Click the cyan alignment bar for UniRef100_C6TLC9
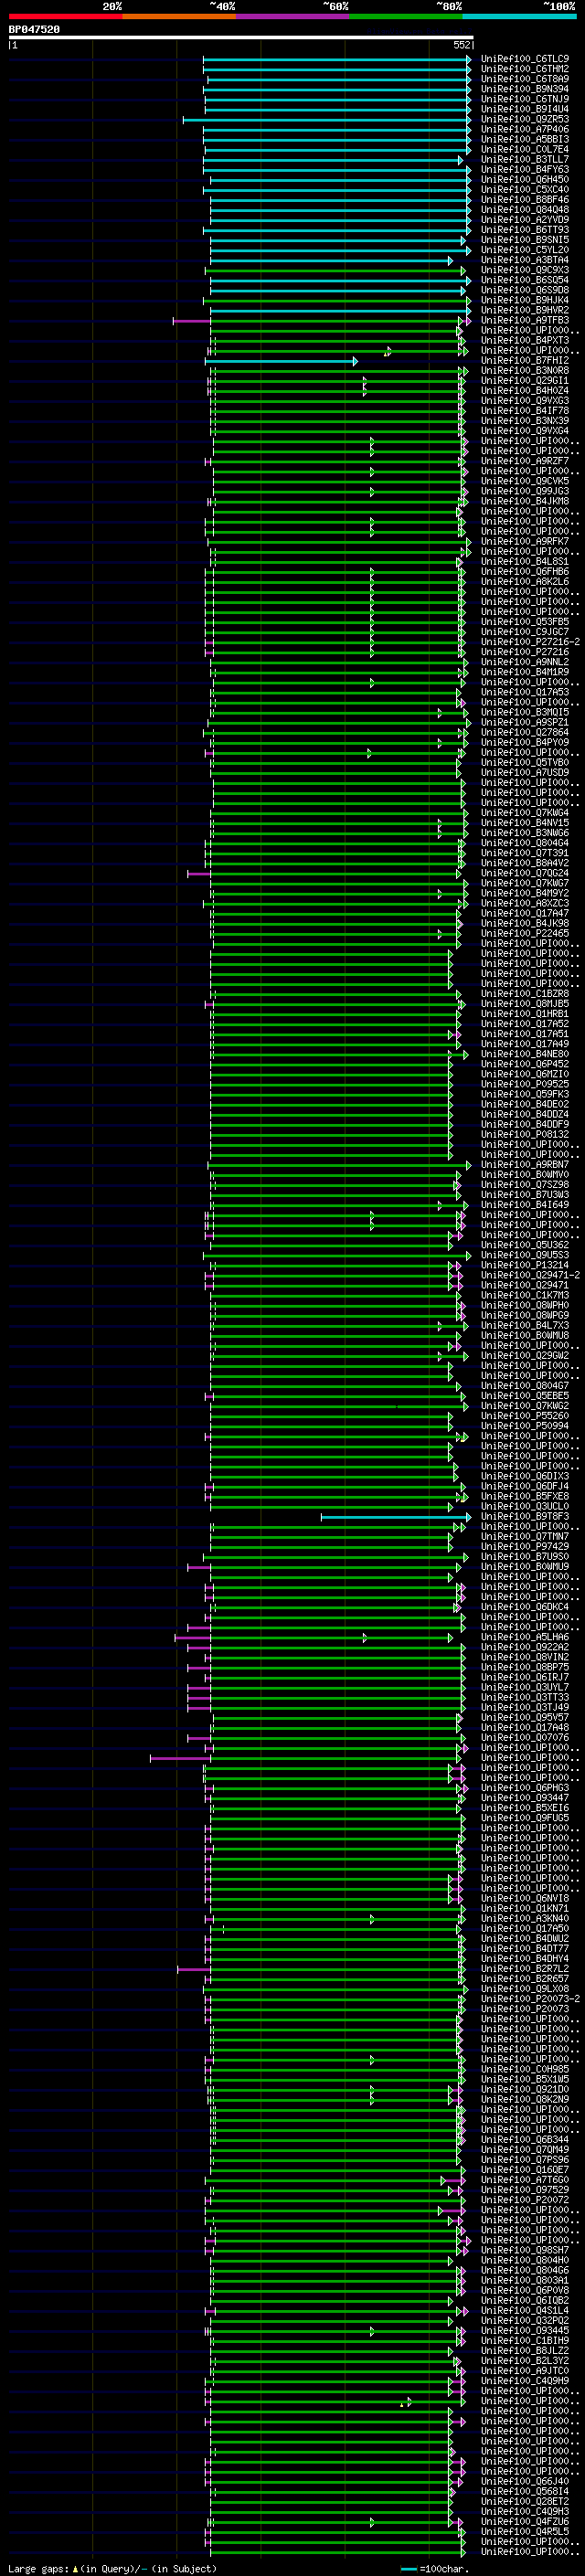This screenshot has height=2576, width=585. point(337,60)
